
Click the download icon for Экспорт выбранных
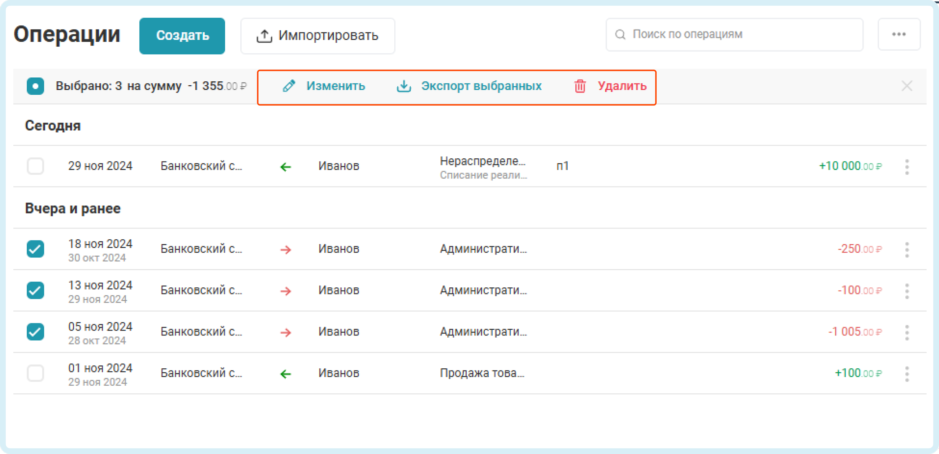[403, 86]
